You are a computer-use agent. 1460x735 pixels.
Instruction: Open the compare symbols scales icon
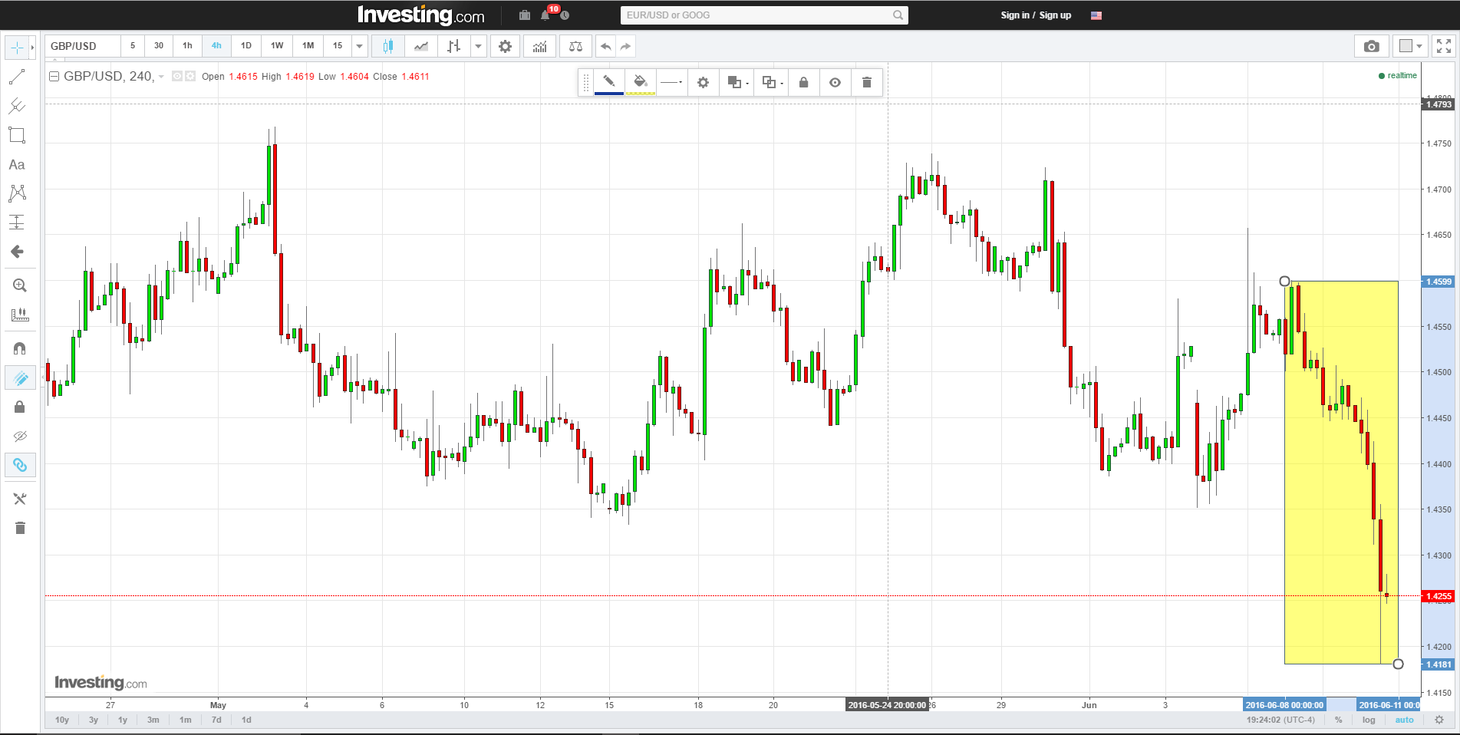[x=575, y=46]
